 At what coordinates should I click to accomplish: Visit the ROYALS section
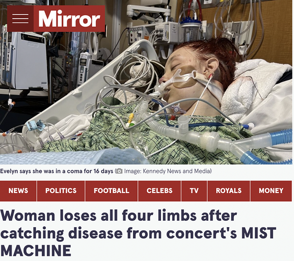[x=229, y=191]
